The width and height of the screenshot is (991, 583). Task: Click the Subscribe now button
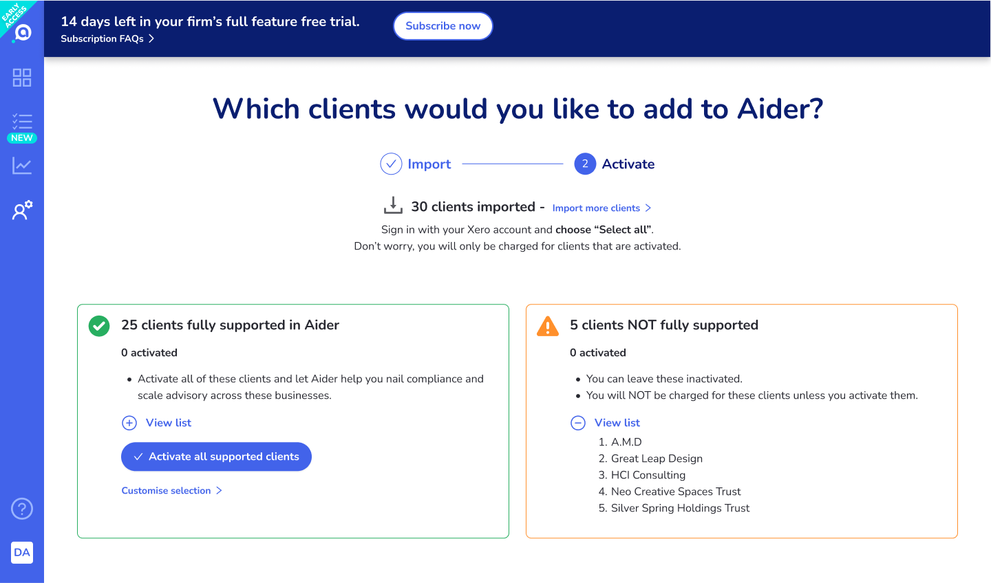point(443,26)
